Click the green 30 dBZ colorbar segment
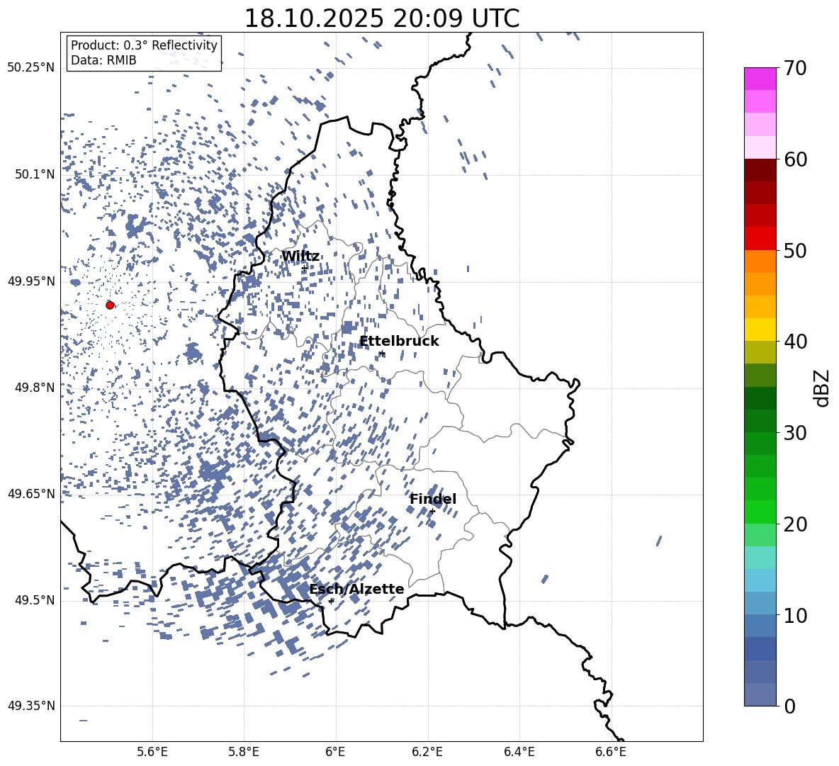Image resolution: width=839 pixels, height=766 pixels. pos(760,420)
